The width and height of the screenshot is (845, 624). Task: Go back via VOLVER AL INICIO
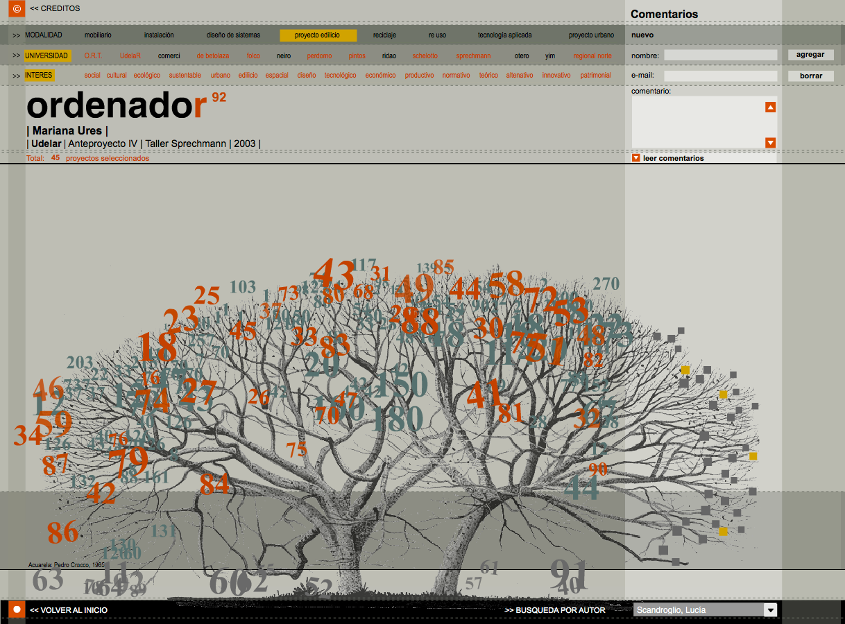69,610
